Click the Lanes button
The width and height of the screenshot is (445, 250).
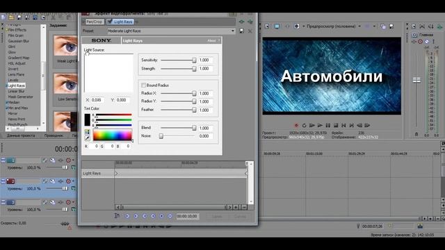click(217, 216)
